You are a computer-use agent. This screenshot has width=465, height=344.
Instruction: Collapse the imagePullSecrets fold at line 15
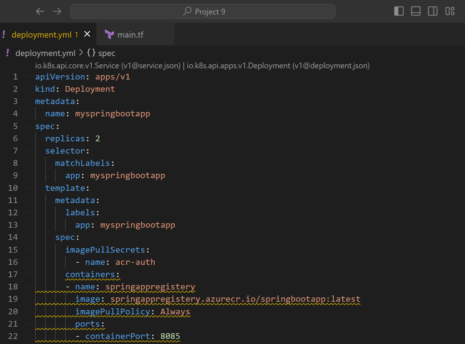[x=28, y=250]
